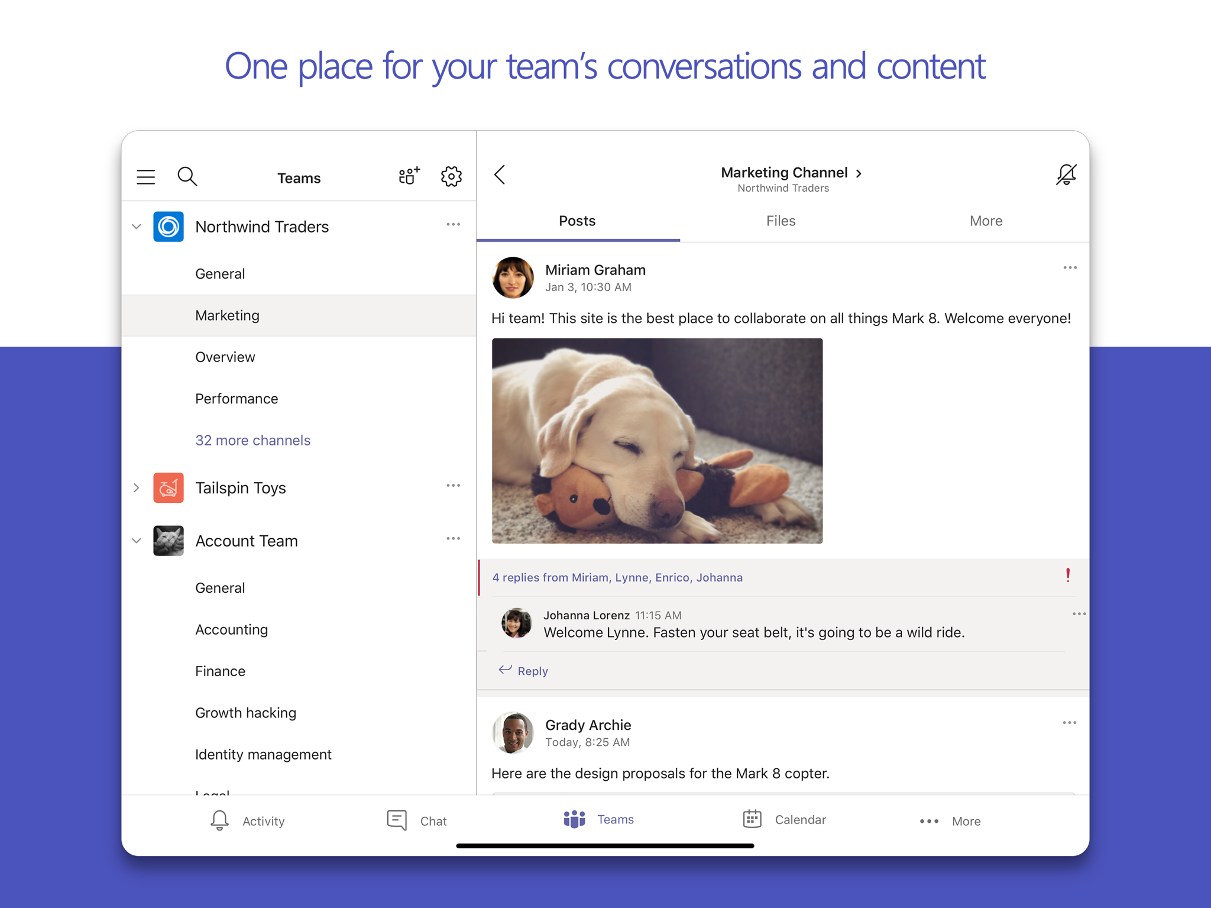
Task: Open the Teams settings gear icon
Action: click(451, 176)
